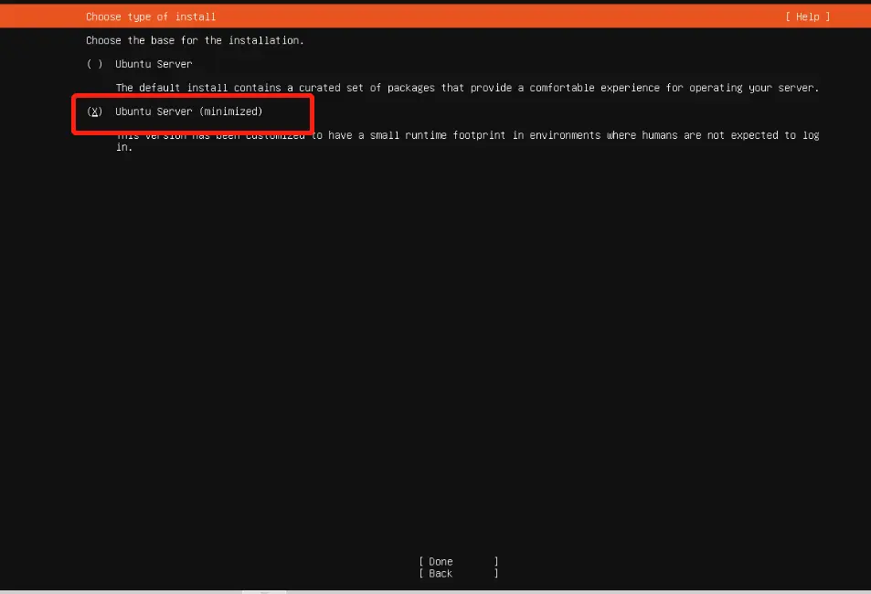The image size is (871, 594).
Task: Go to the previous screen with Back
Action: pos(458,574)
